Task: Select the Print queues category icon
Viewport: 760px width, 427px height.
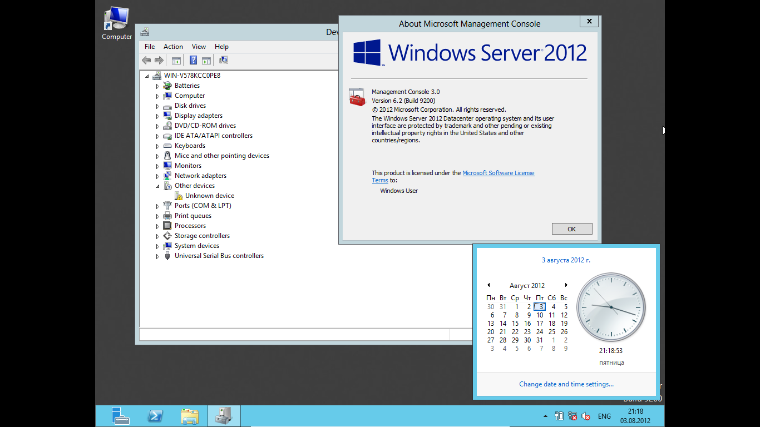Action: pos(167,216)
